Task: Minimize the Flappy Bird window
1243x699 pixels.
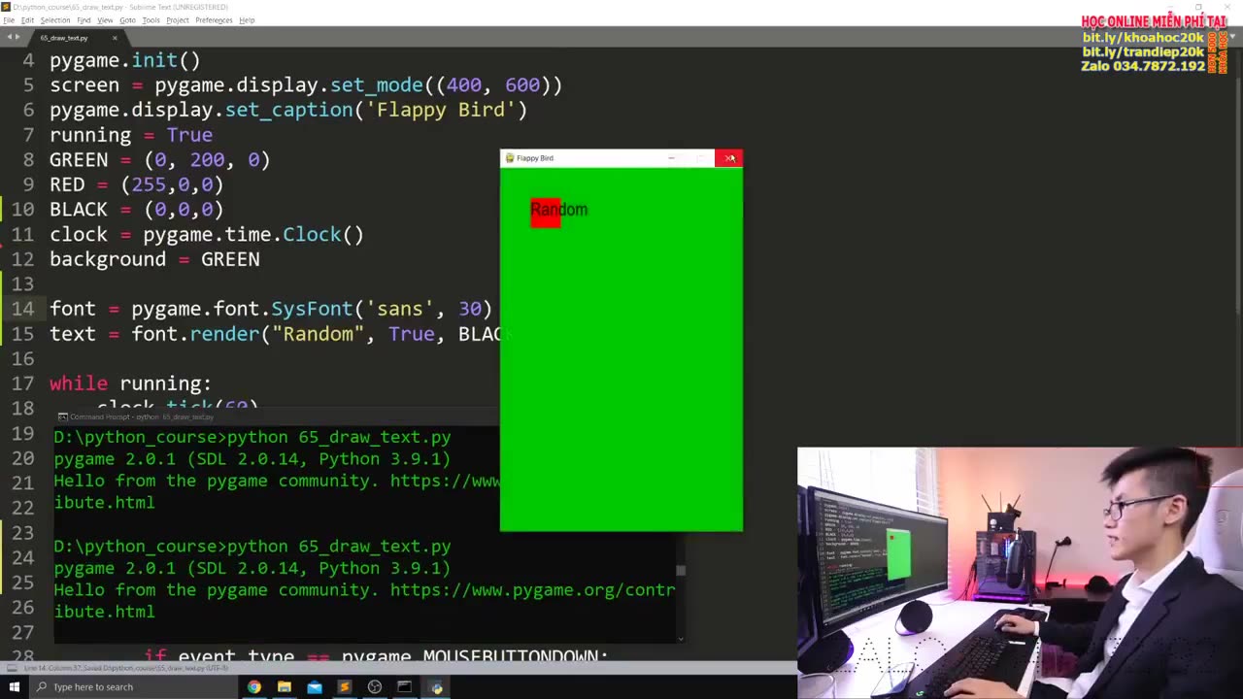Action: [x=671, y=158]
